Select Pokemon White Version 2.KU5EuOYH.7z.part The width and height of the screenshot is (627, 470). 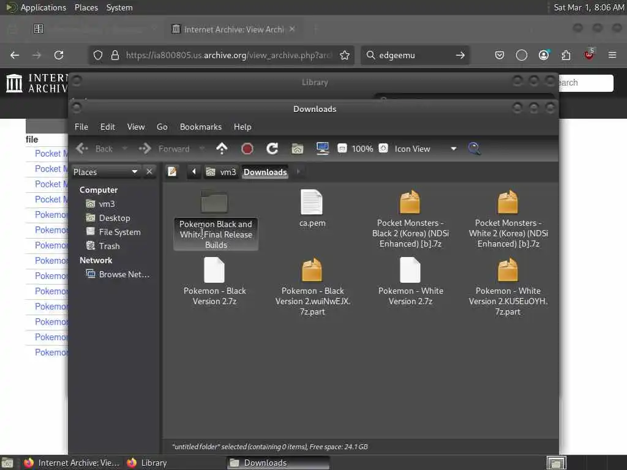(508, 287)
